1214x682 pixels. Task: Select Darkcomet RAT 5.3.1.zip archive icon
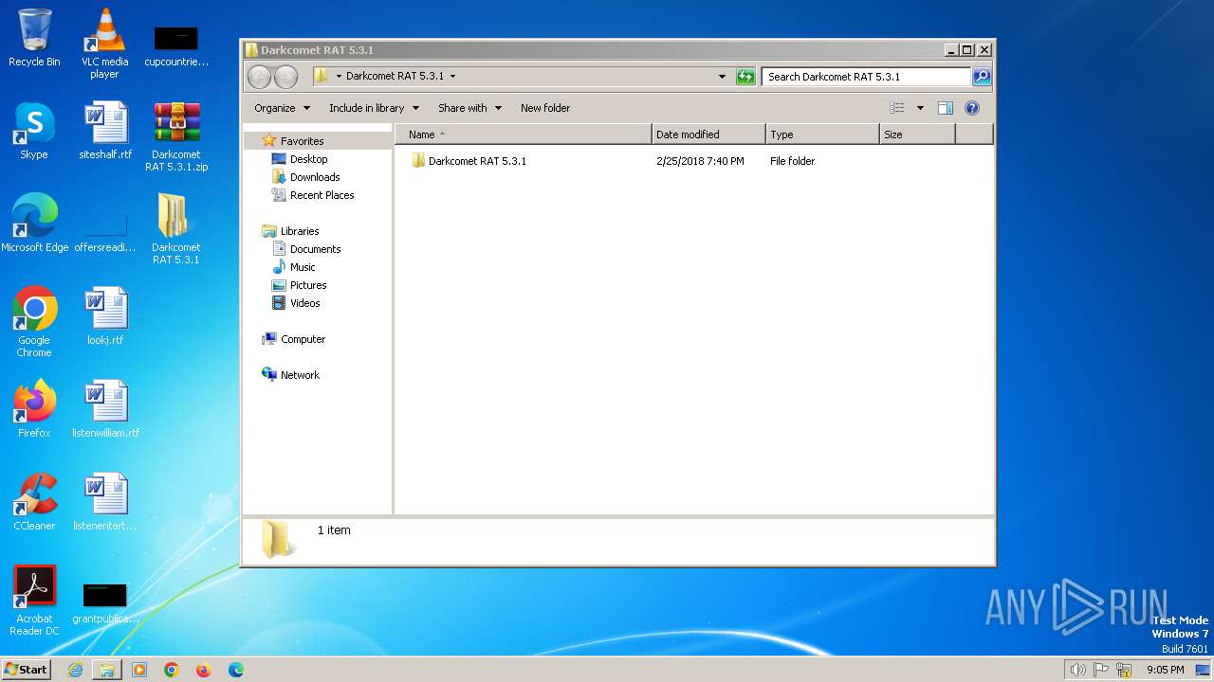(x=176, y=137)
